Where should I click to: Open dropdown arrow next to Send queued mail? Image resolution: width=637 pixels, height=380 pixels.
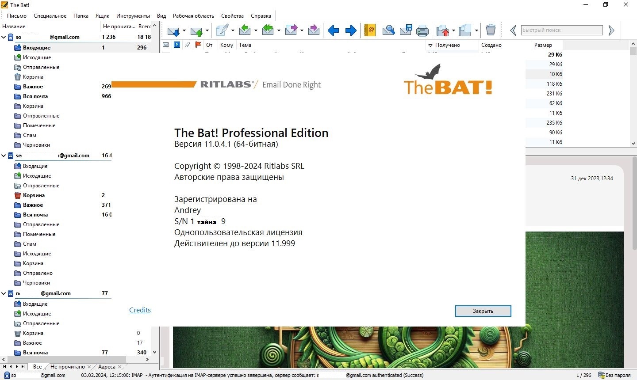click(207, 30)
